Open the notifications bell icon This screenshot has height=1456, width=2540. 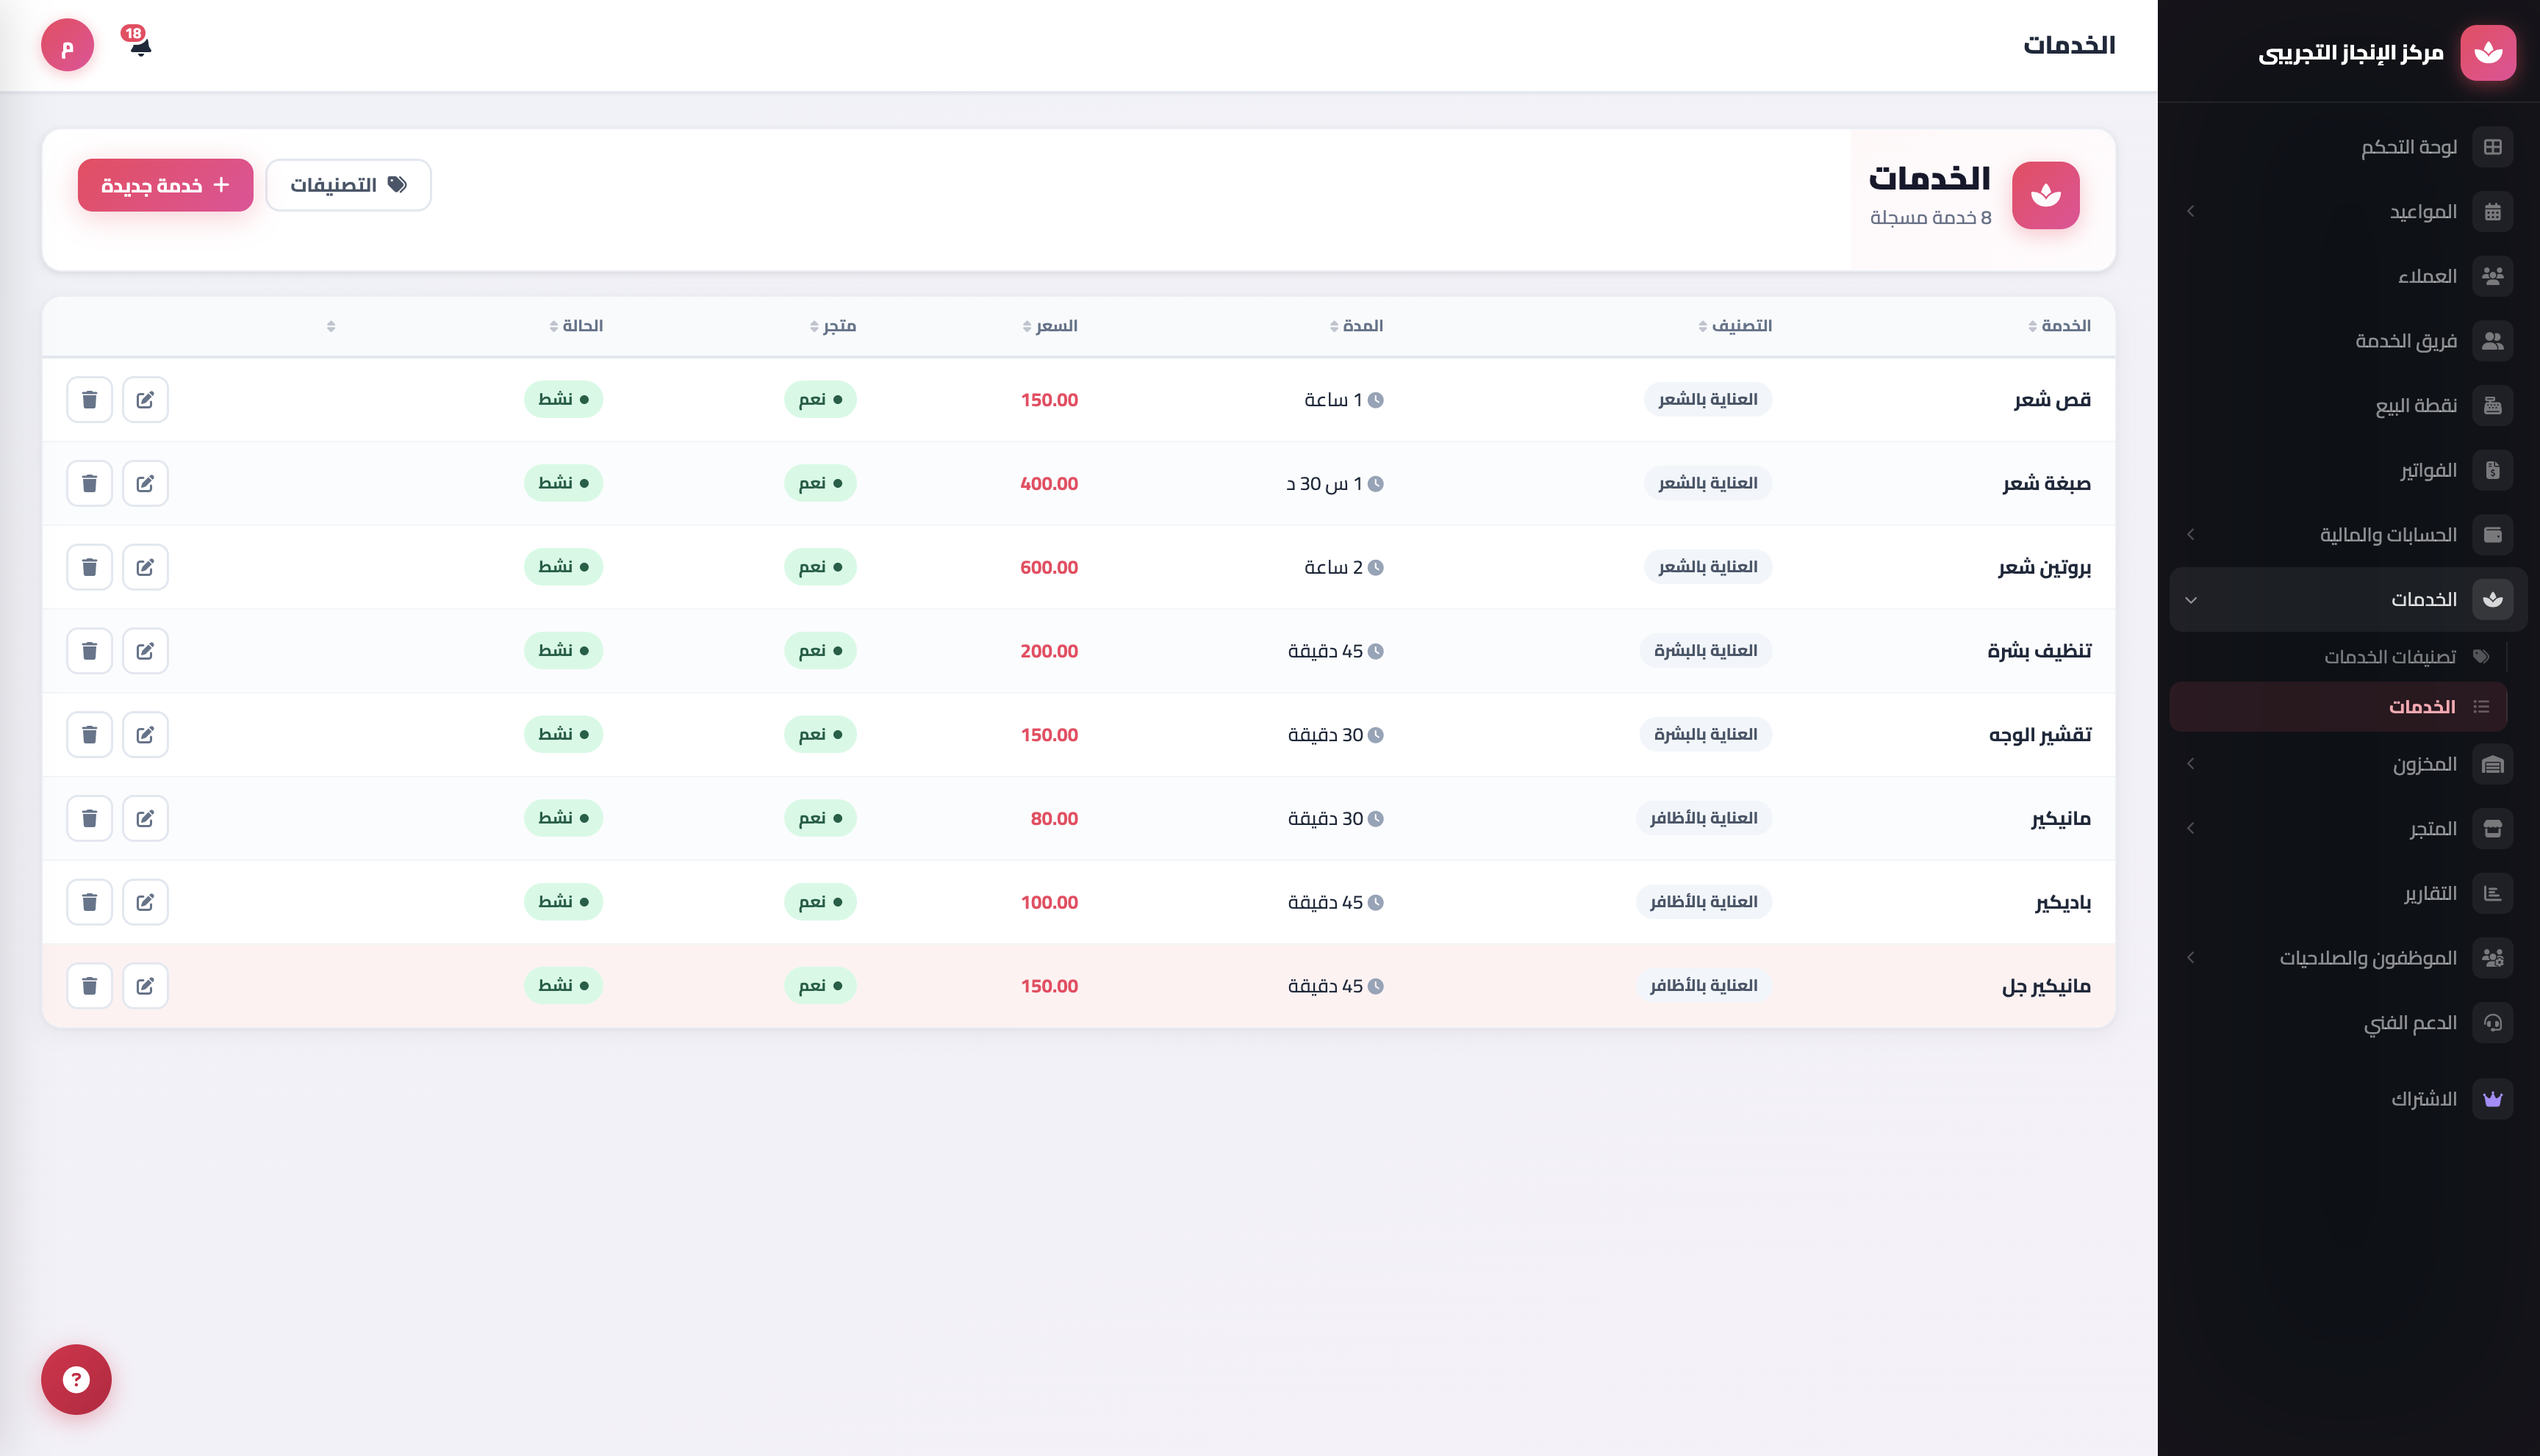coord(139,45)
